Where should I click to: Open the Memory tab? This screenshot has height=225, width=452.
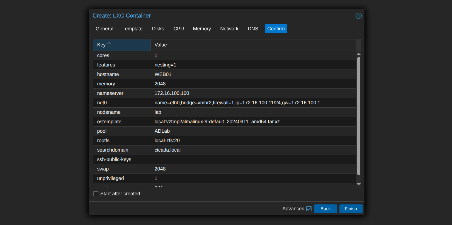(202, 29)
